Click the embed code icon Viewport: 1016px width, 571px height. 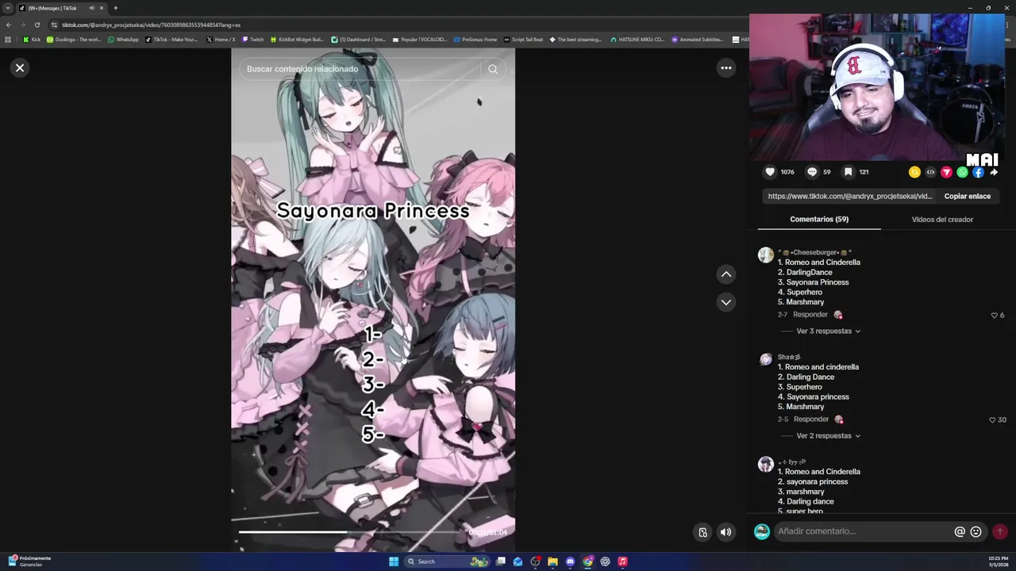pyautogui.click(x=930, y=172)
